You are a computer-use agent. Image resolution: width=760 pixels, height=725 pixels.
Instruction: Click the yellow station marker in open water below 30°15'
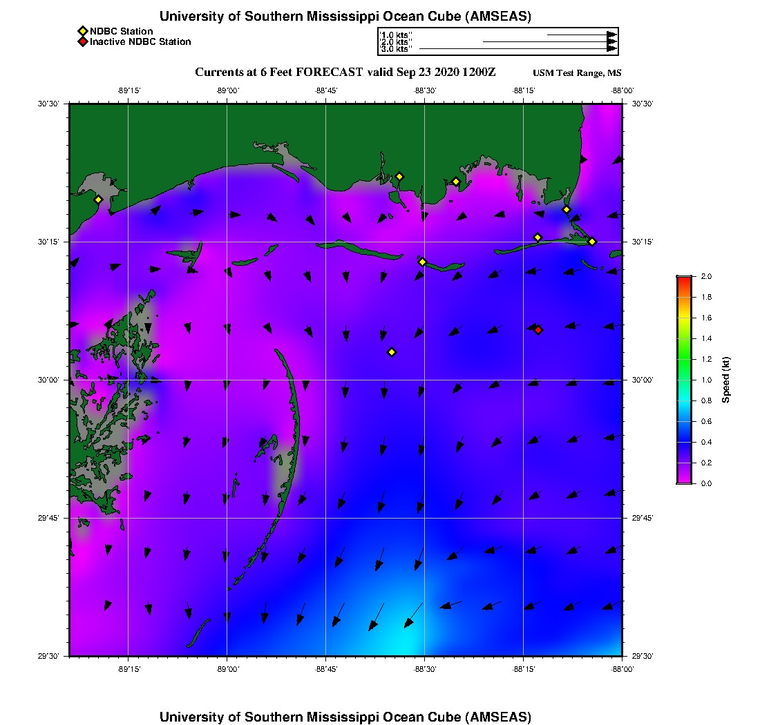coord(392,352)
